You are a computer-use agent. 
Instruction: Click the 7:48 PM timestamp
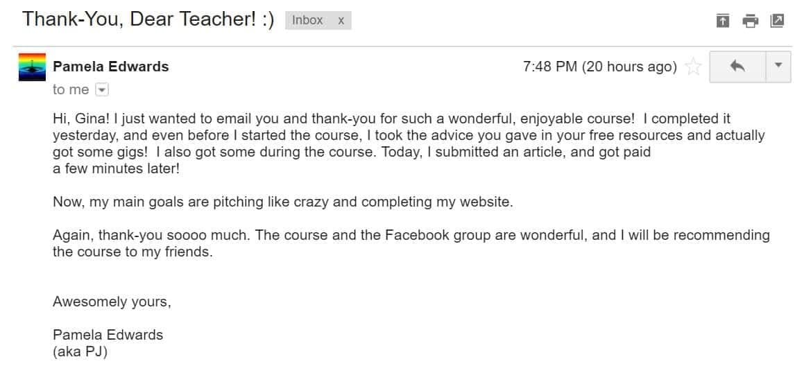(x=599, y=67)
